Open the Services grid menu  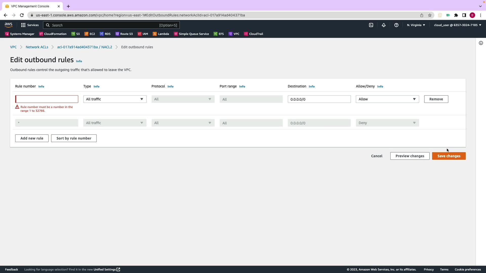pos(30,25)
